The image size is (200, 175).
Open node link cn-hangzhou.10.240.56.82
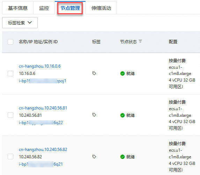click(x=43, y=150)
